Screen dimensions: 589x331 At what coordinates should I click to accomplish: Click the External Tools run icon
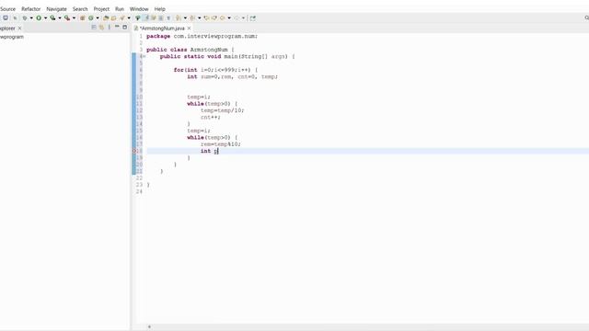click(67, 17)
